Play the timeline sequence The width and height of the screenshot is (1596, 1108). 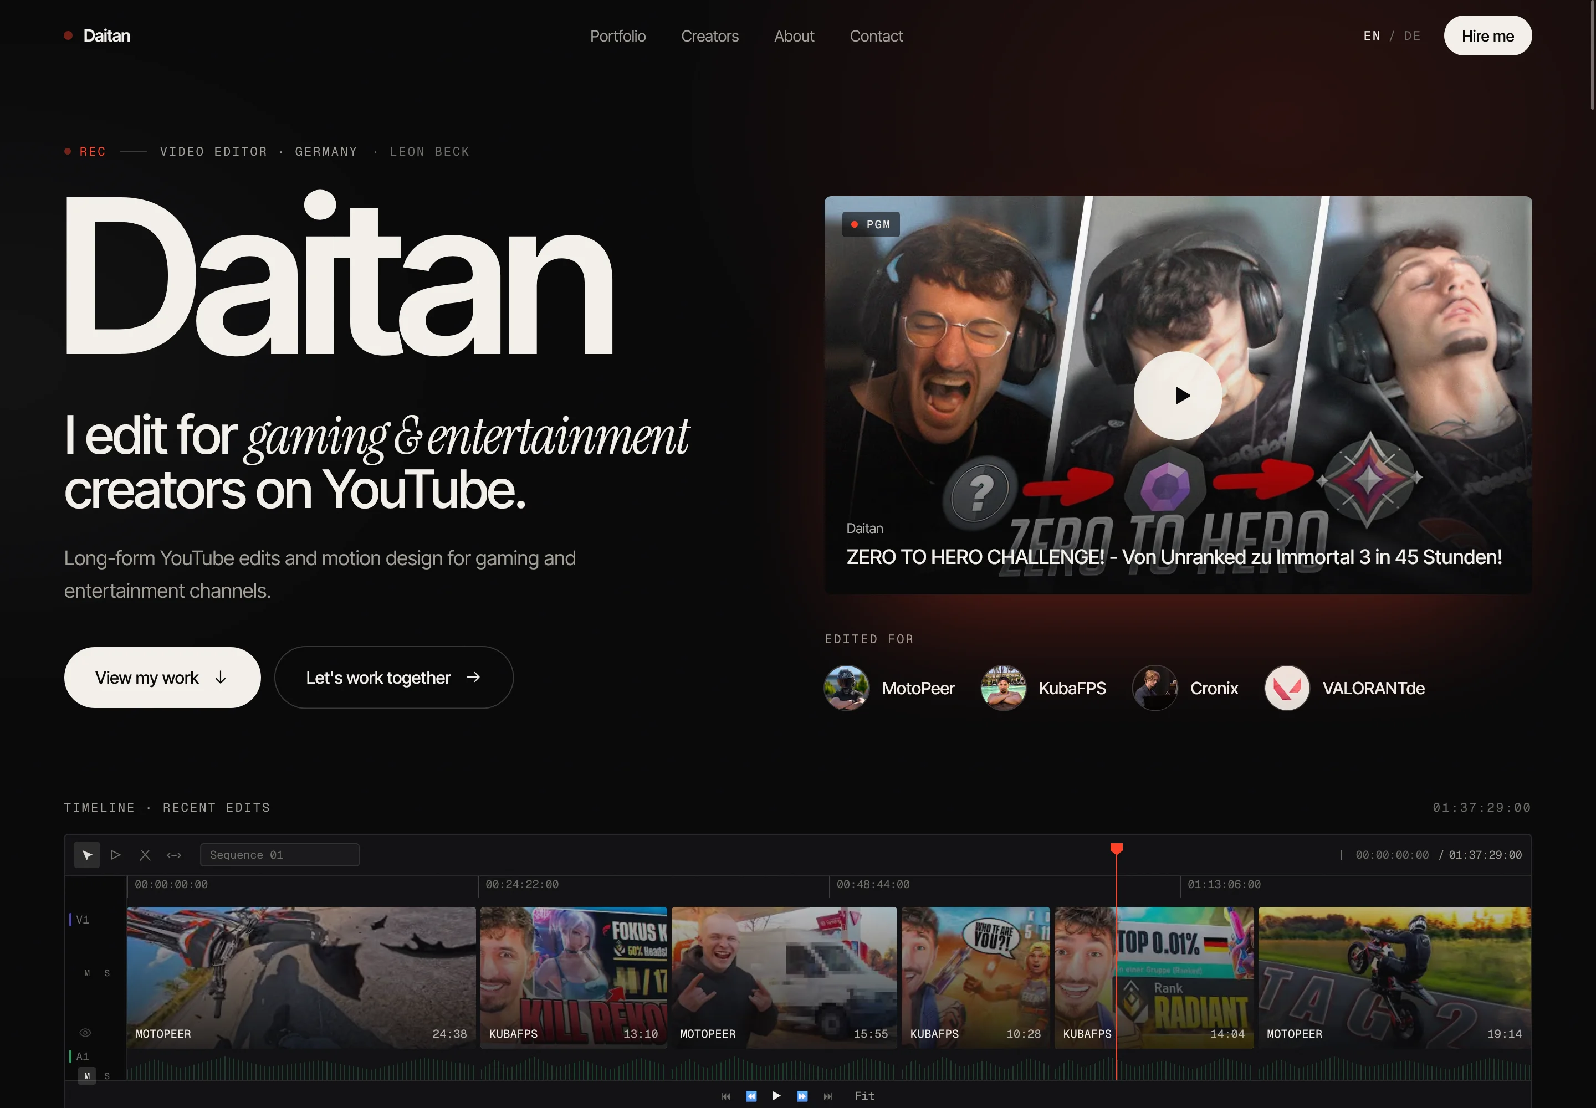click(776, 1095)
